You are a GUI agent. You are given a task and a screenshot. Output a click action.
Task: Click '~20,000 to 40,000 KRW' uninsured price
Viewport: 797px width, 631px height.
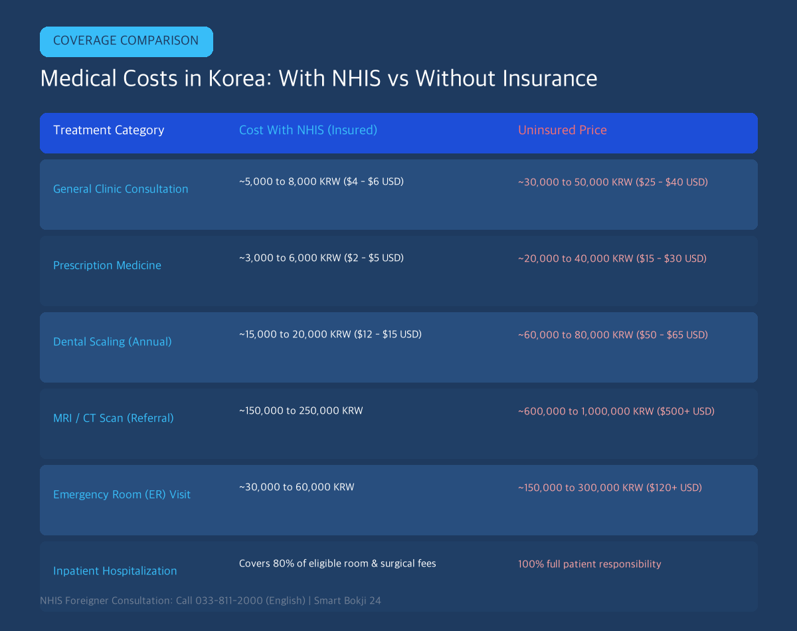point(612,258)
